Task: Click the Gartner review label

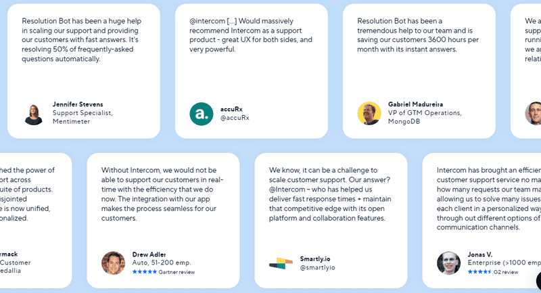Action: 177,272
